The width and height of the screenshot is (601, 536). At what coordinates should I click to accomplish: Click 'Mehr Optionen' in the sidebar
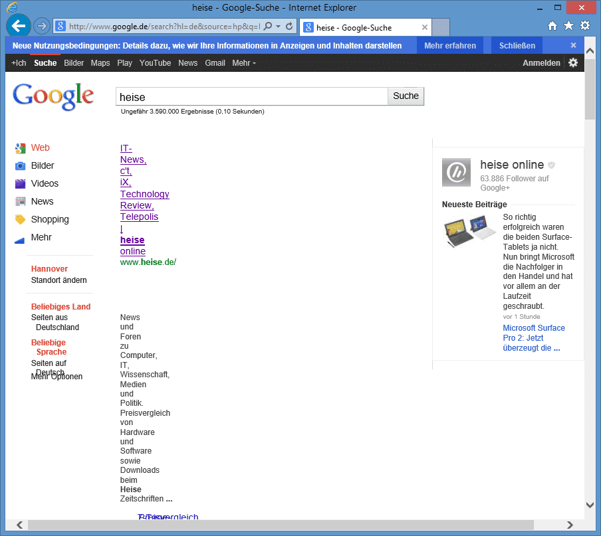tap(57, 377)
